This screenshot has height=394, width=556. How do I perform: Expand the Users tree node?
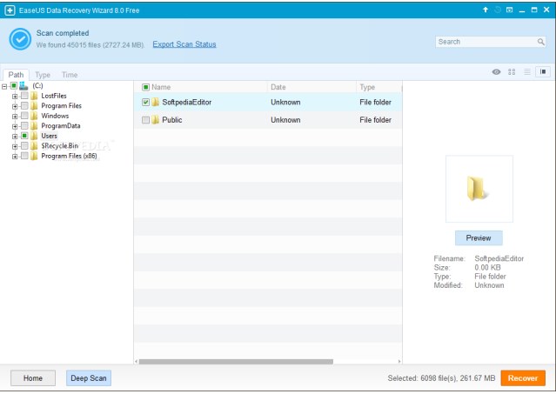15,136
